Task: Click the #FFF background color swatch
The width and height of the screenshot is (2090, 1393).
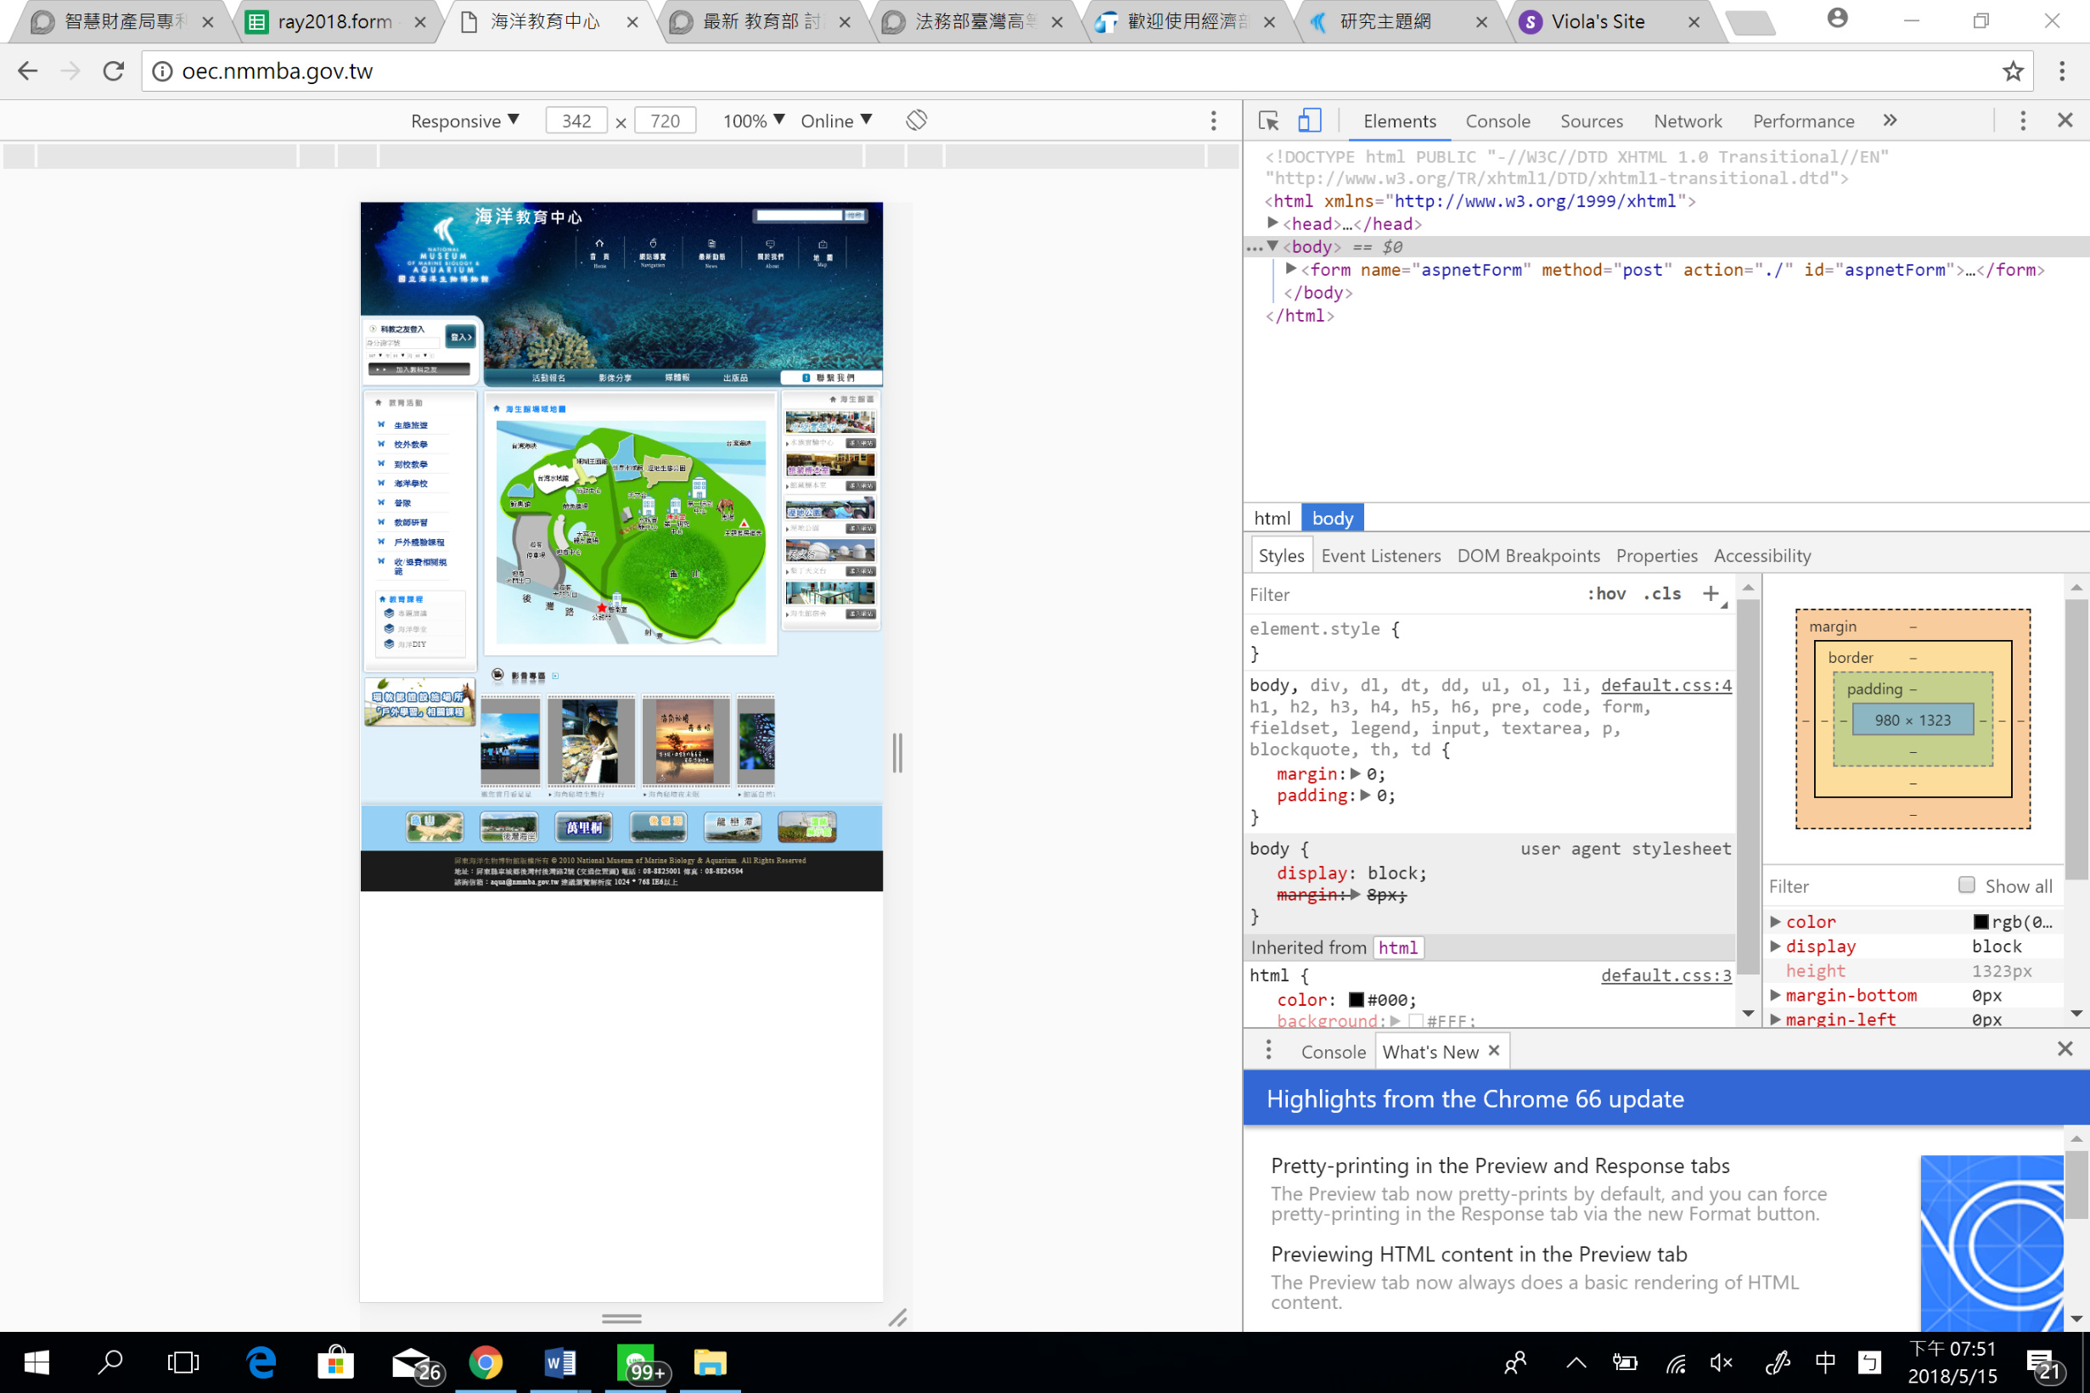Action: (x=1416, y=1020)
